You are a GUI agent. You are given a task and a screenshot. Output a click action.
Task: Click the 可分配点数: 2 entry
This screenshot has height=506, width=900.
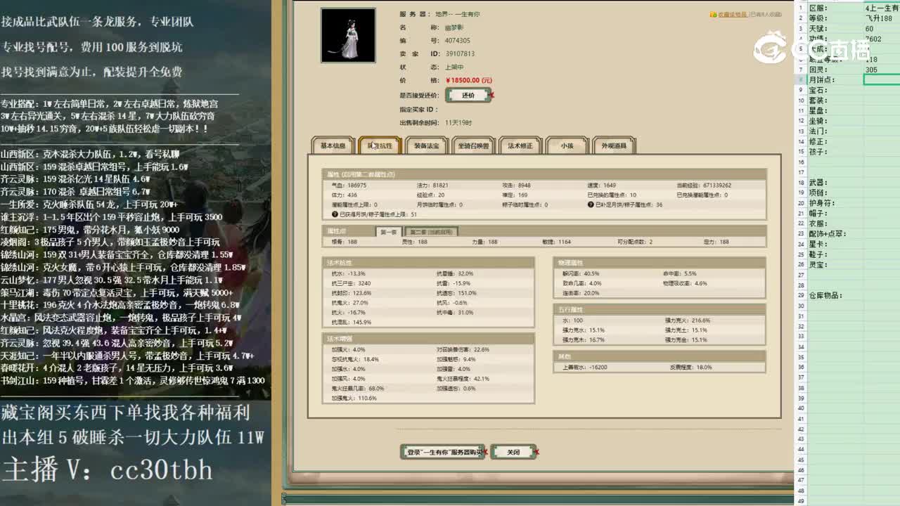pyautogui.click(x=635, y=242)
